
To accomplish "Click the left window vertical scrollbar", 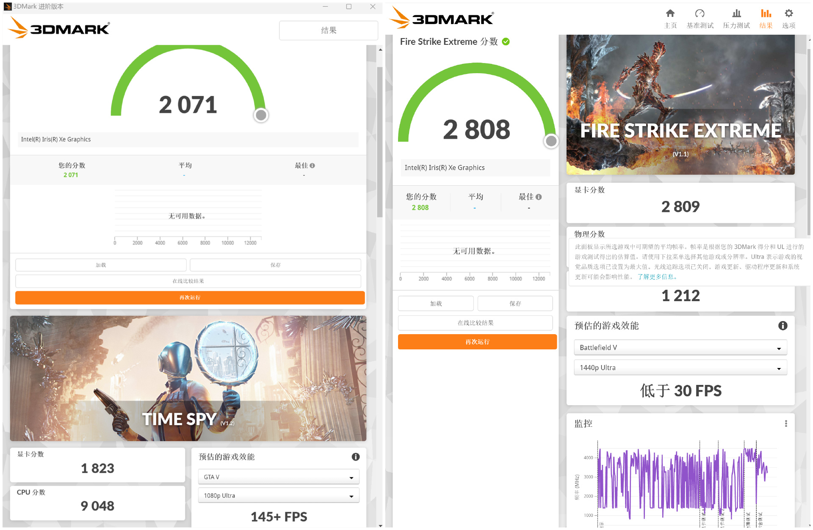I will [x=380, y=142].
